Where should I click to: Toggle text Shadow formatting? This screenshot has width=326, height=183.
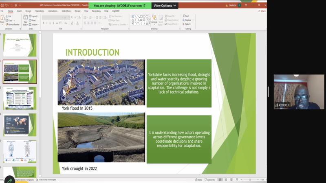[x=53, y=23]
